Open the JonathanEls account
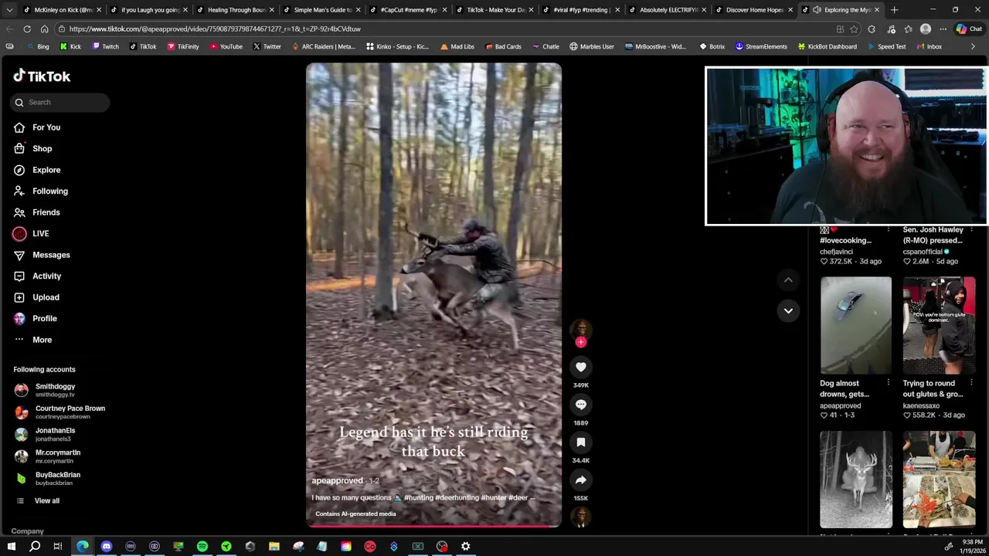Viewport: 989px width, 556px height. tap(46, 434)
